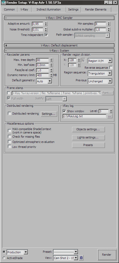Select the ActiveShade radio button
119x263 pixels.
4,258
